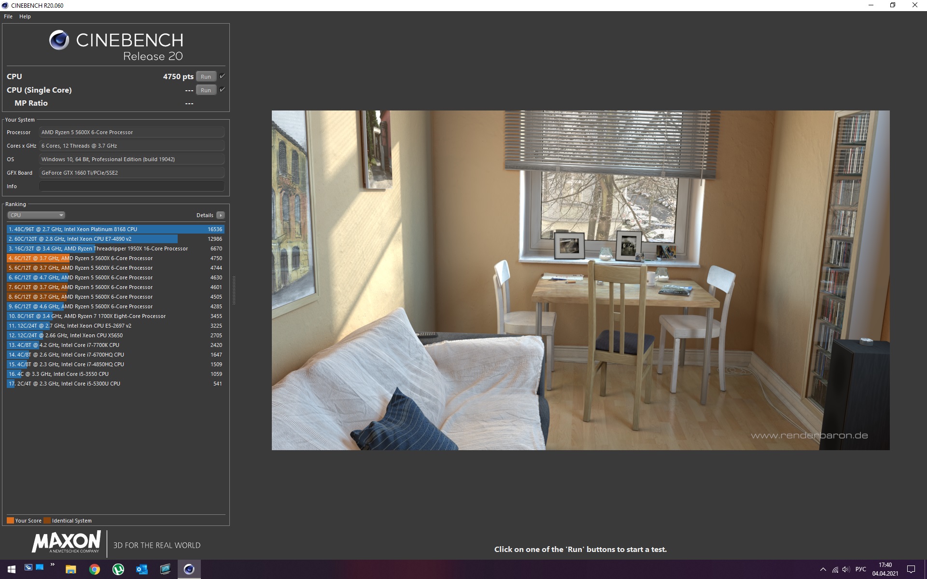Toggle the CPU Single Core test checkbox
Image resolution: width=927 pixels, height=579 pixels.
(222, 90)
